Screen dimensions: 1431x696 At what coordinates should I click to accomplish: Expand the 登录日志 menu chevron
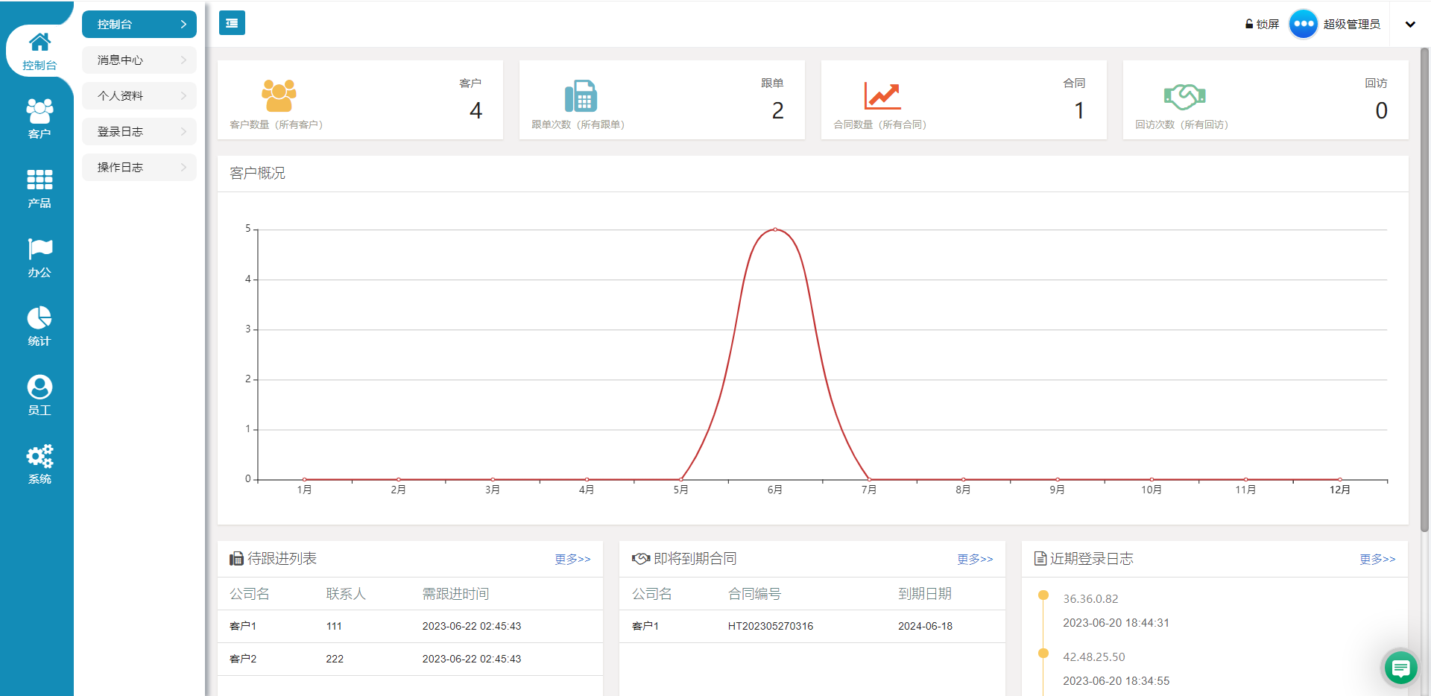coord(183,132)
